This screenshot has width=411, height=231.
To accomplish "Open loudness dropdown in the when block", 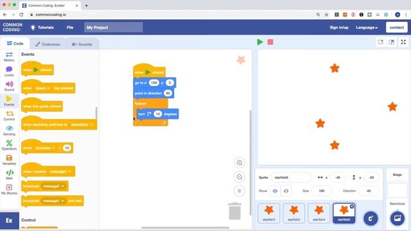I will pyautogui.click(x=45, y=148).
